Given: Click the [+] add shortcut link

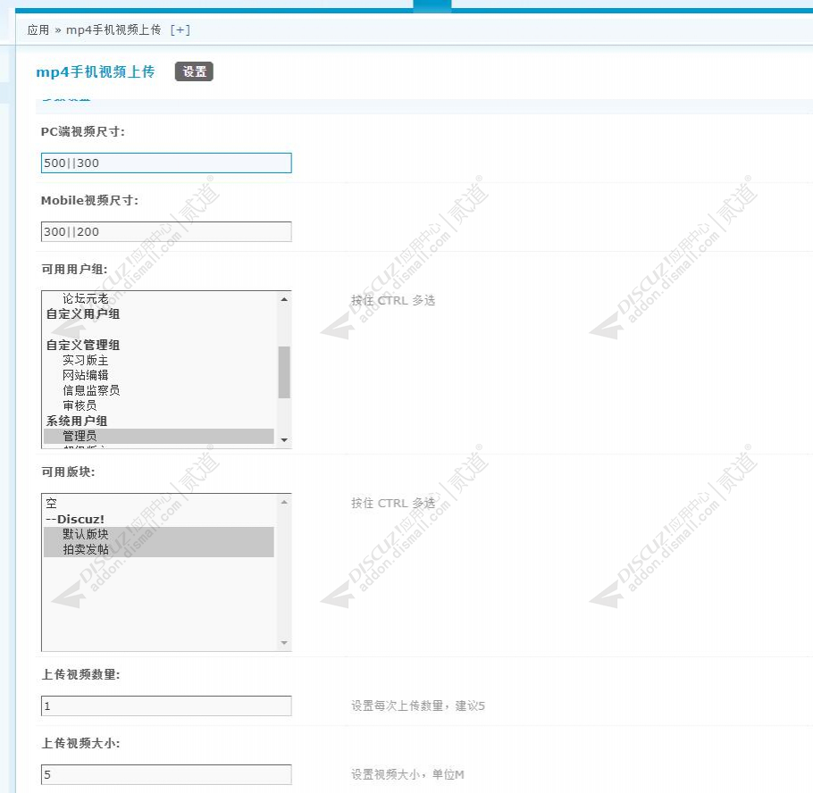Looking at the screenshot, I should tap(180, 30).
